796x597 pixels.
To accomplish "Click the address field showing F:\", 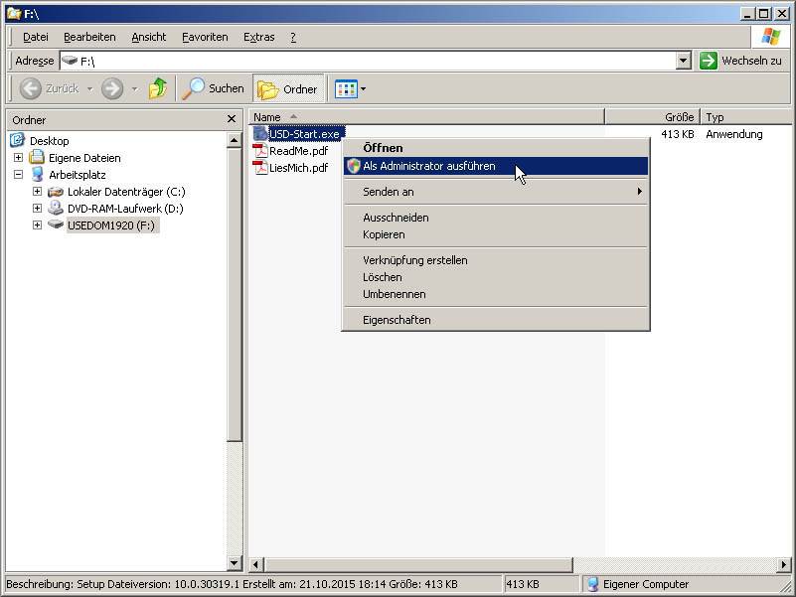I will click(x=368, y=61).
